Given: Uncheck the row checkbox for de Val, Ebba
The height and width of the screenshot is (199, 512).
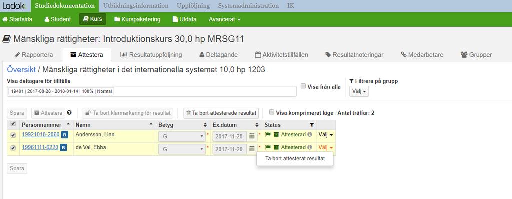Looking at the screenshot, I should (x=13, y=148).
